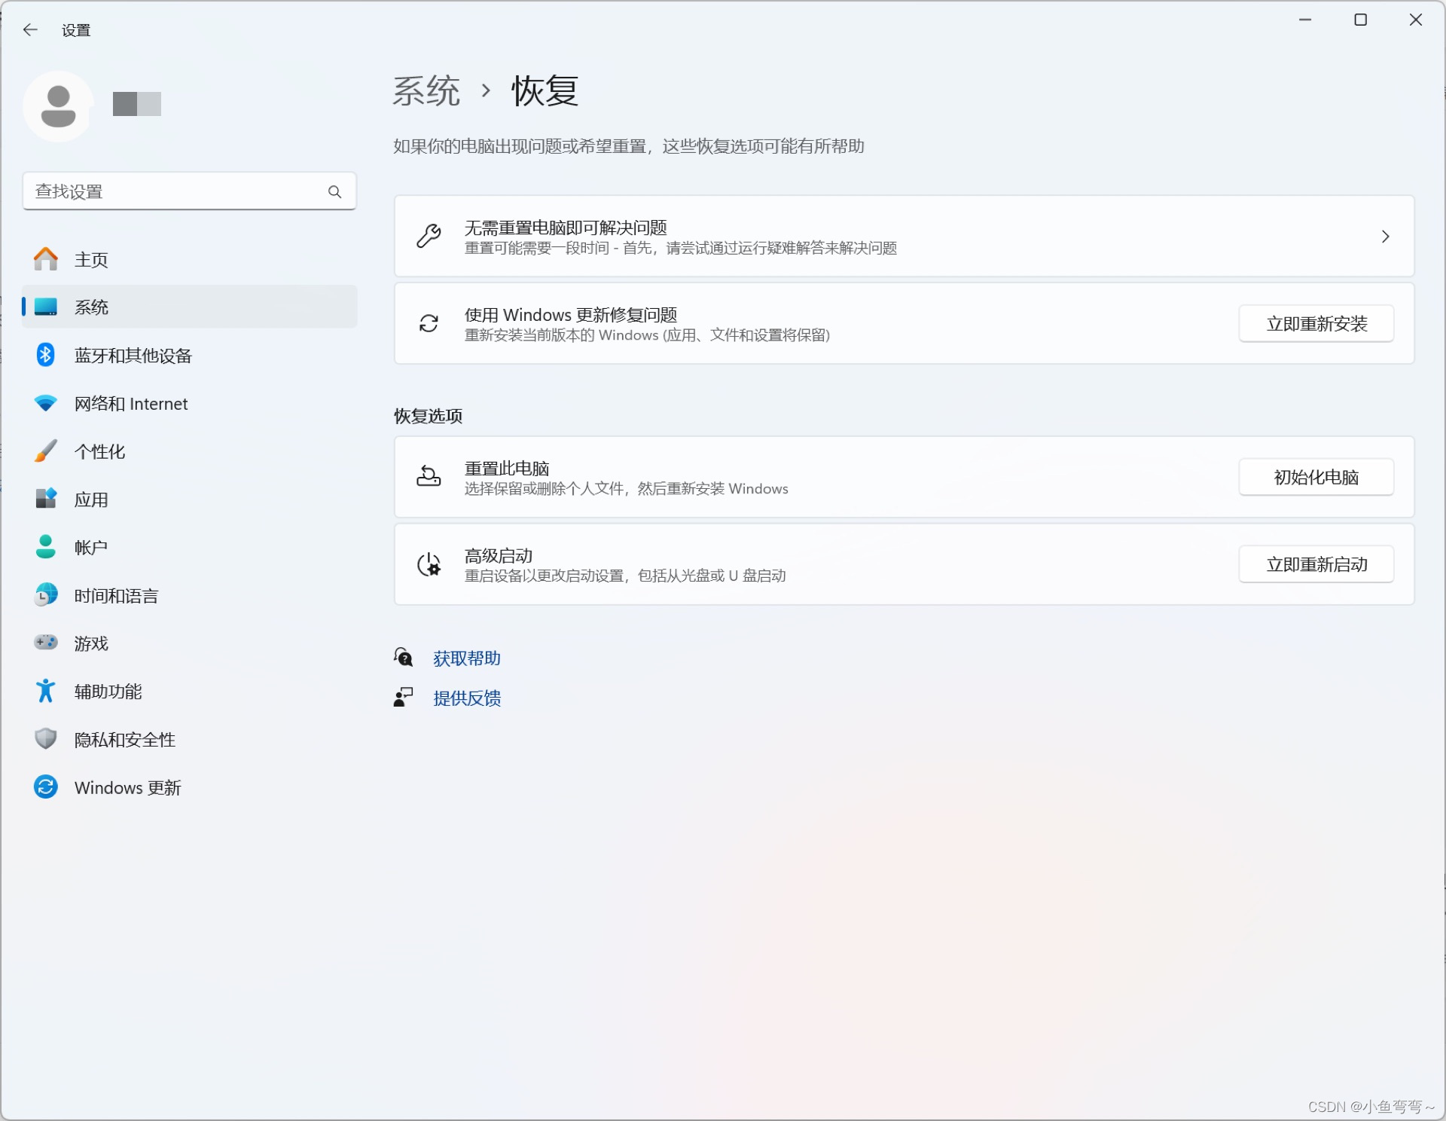1446x1121 pixels.
Task: Click the refresh icon beside Windows 更新修复问题
Action: tap(429, 324)
